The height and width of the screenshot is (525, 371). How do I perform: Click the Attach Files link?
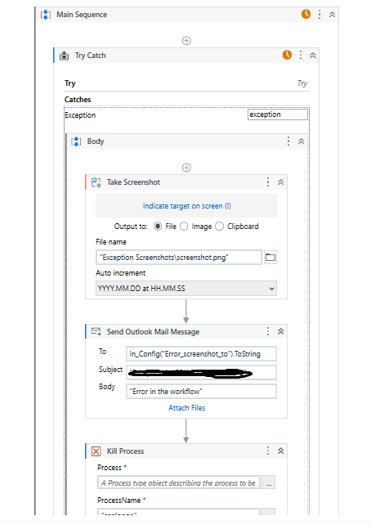[x=186, y=408]
